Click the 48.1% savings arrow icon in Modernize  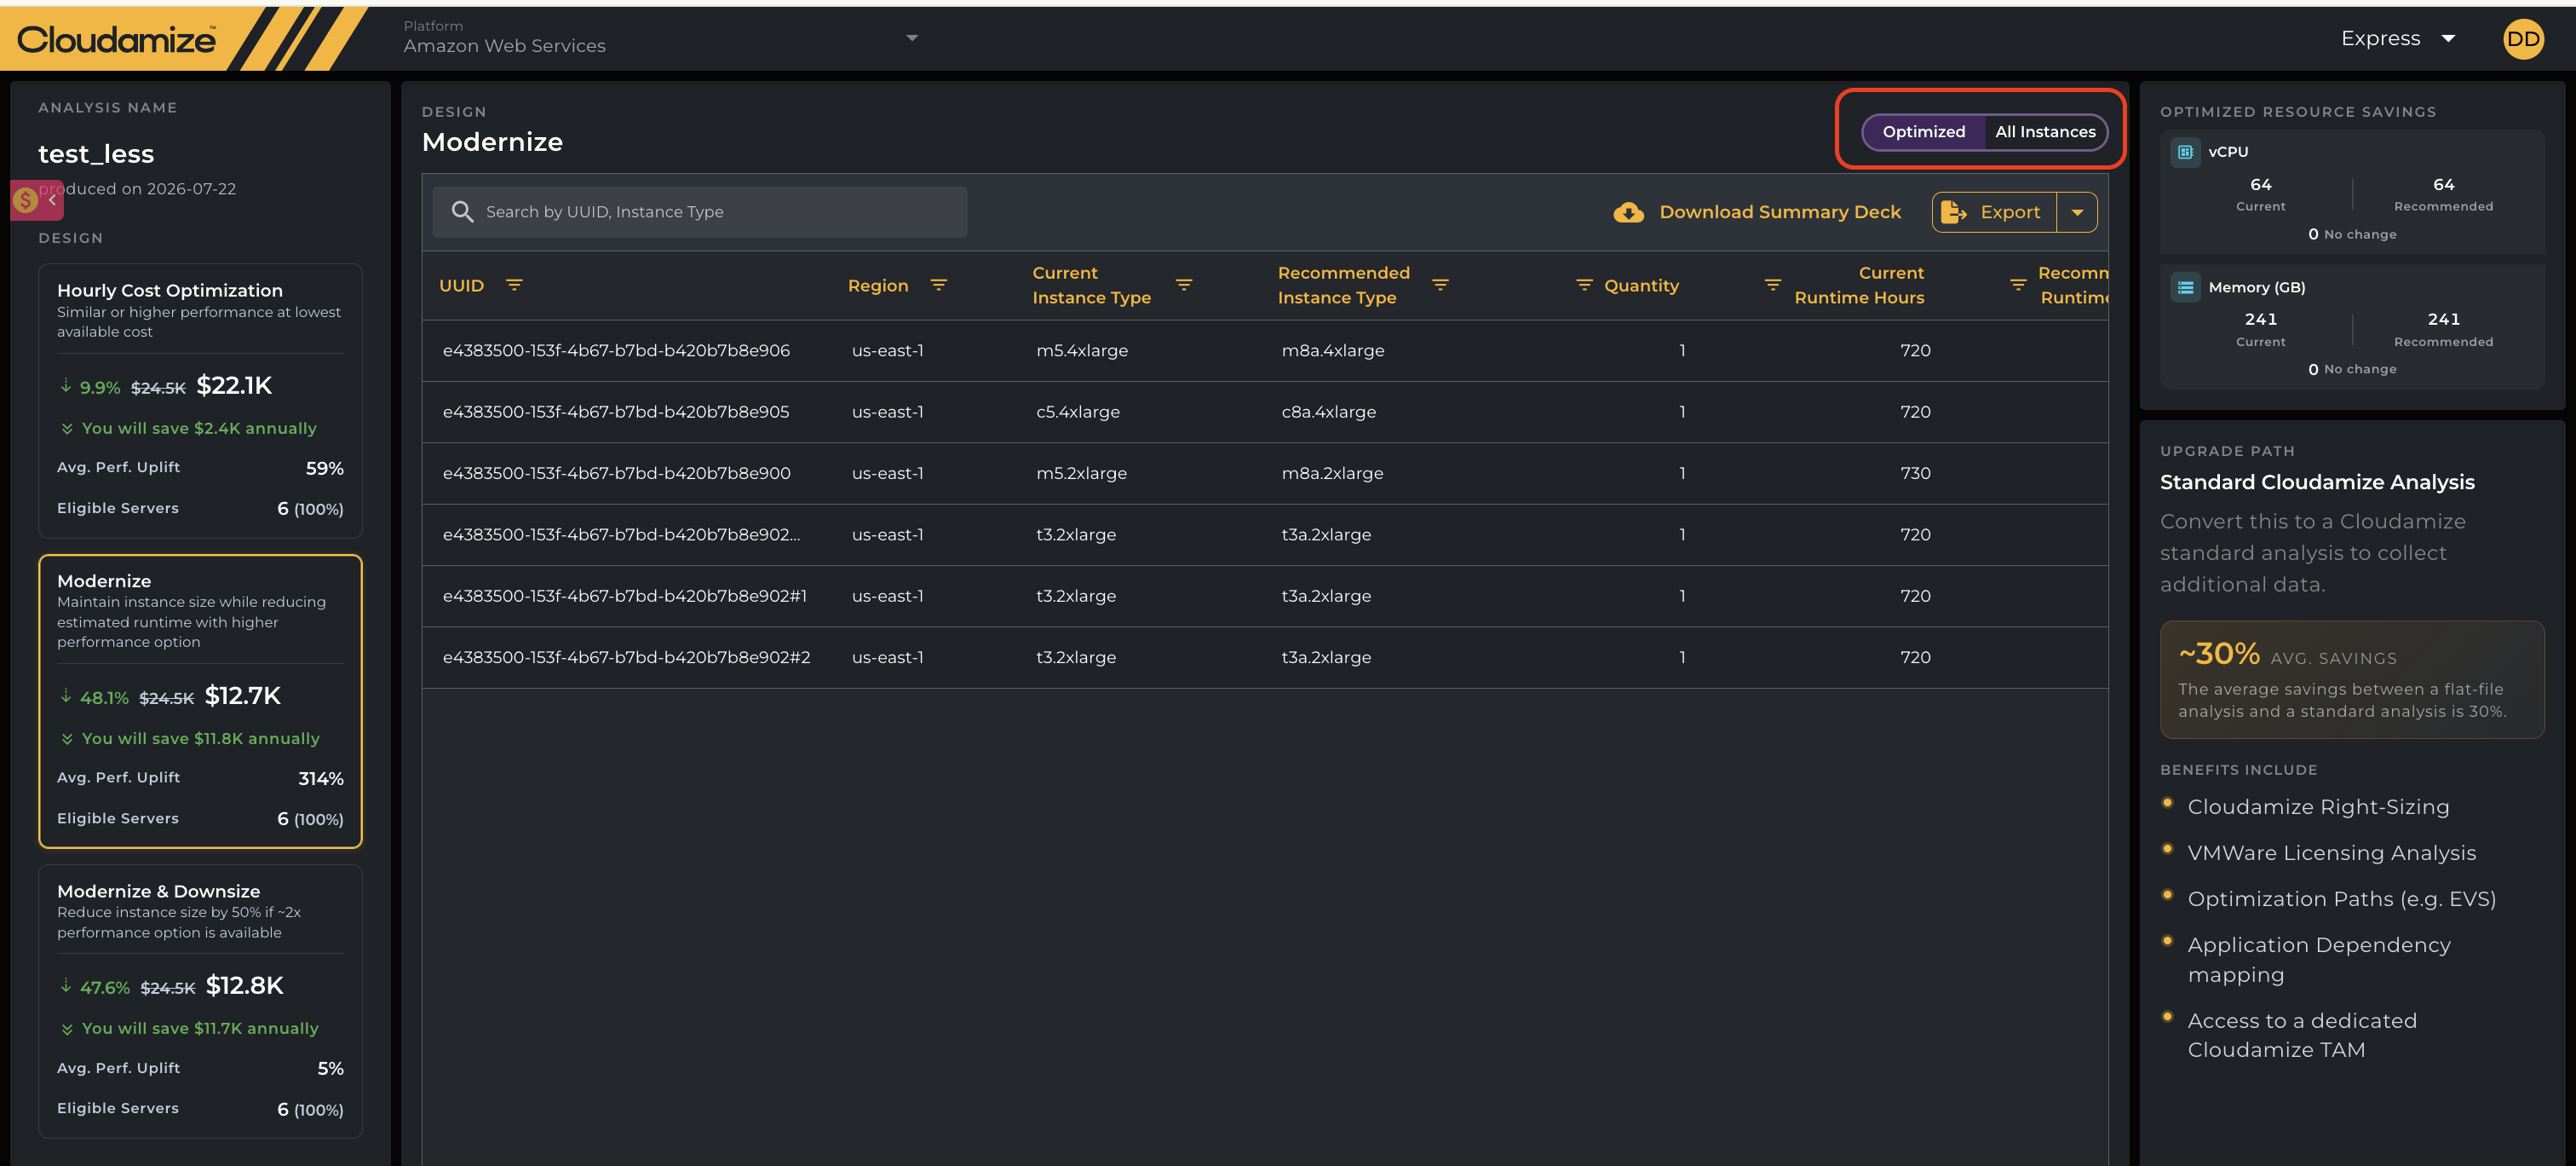pos(66,696)
